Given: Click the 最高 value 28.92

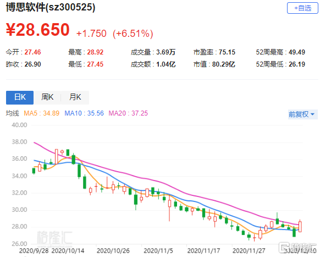Looking at the screenshot, I should [x=95, y=52].
